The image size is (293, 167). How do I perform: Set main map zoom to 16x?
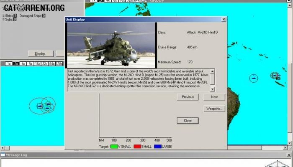122,1
